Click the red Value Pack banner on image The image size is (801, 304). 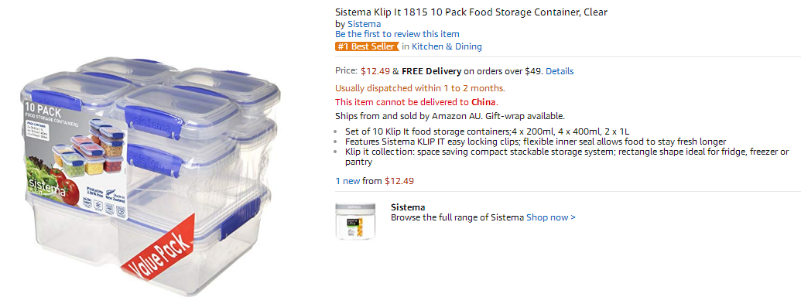(159, 248)
